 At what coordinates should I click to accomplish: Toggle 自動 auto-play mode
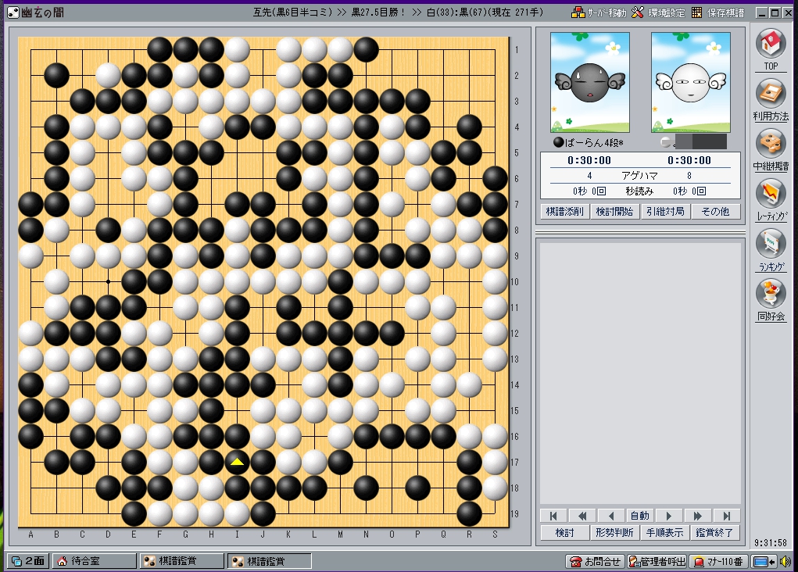639,516
